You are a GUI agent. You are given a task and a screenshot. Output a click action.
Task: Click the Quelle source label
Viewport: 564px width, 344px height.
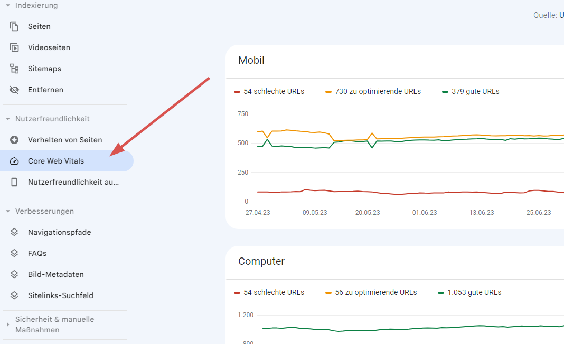pos(545,15)
